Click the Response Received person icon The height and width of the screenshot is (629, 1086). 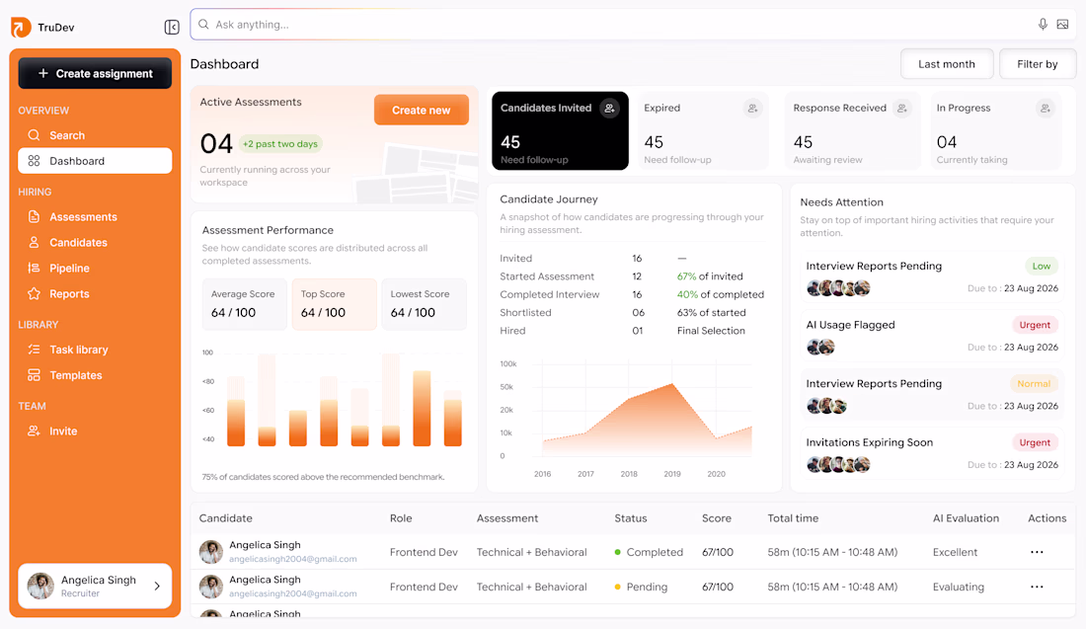pos(901,108)
